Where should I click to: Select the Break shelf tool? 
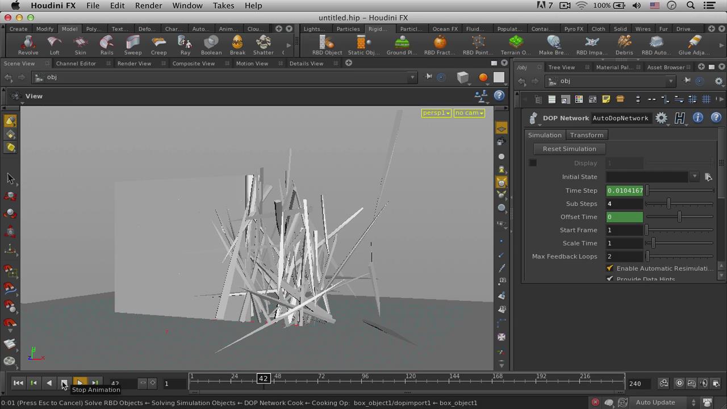(x=237, y=45)
